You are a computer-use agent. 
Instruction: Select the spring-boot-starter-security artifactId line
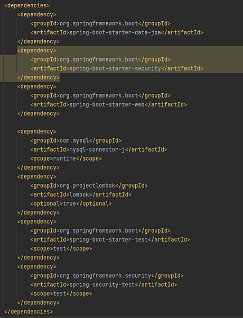click(x=117, y=68)
